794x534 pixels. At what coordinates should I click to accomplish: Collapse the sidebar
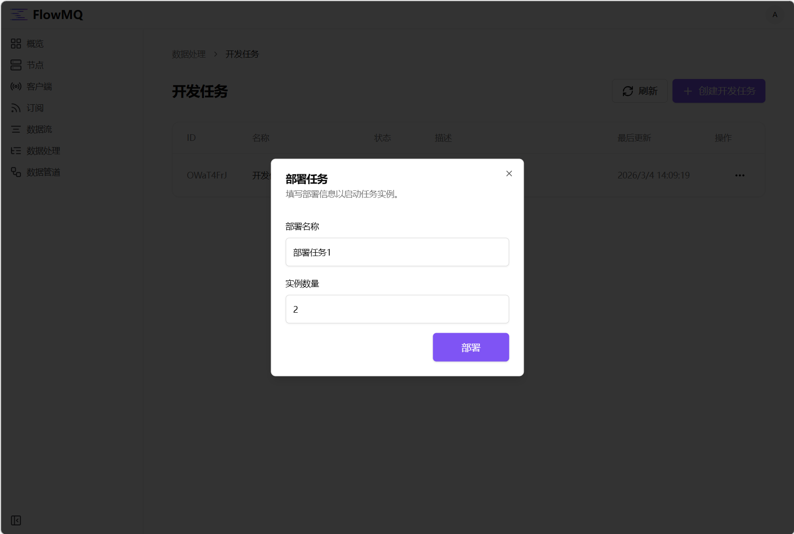15,521
